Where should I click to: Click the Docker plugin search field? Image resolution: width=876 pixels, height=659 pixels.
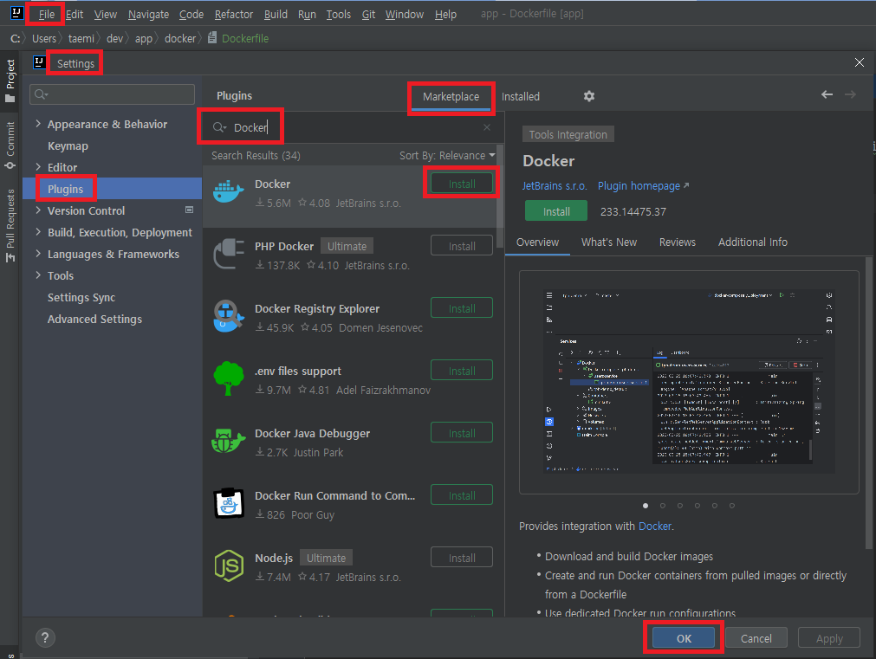[352, 127]
